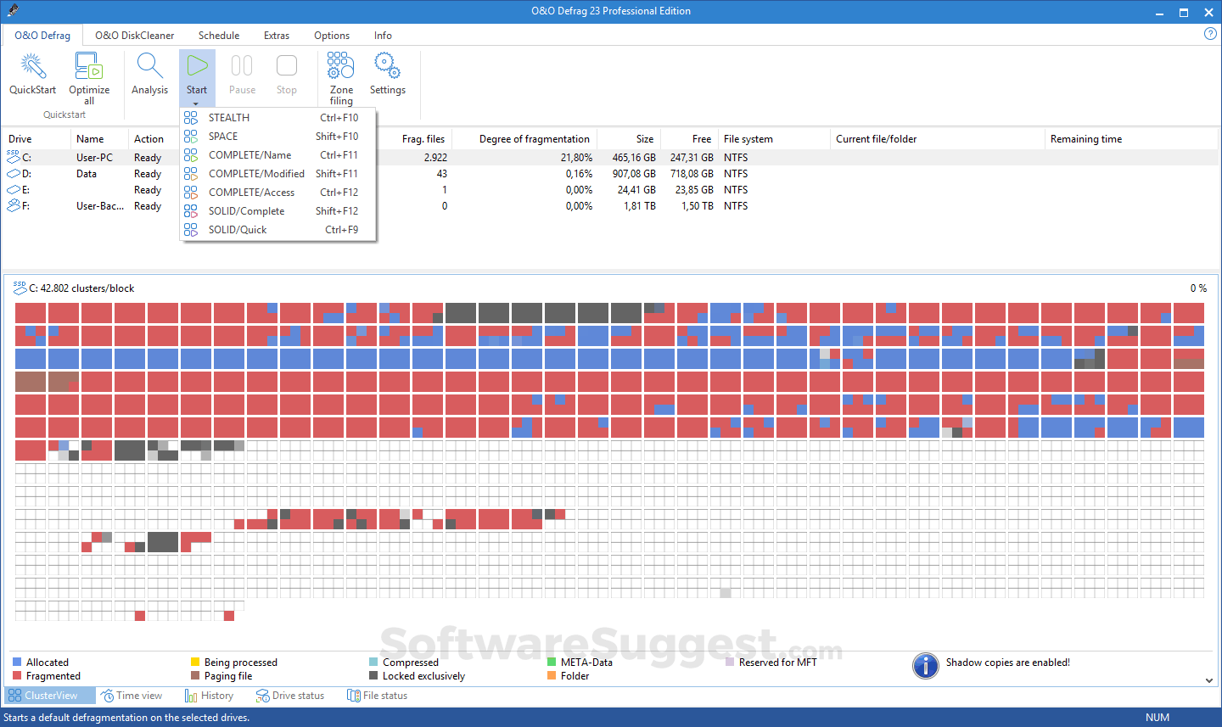Switch to the Drive status tab
This screenshot has height=727, width=1222.
click(x=290, y=695)
